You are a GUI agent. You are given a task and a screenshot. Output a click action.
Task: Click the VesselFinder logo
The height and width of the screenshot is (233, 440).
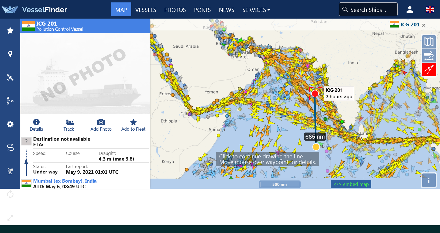tap(34, 9)
